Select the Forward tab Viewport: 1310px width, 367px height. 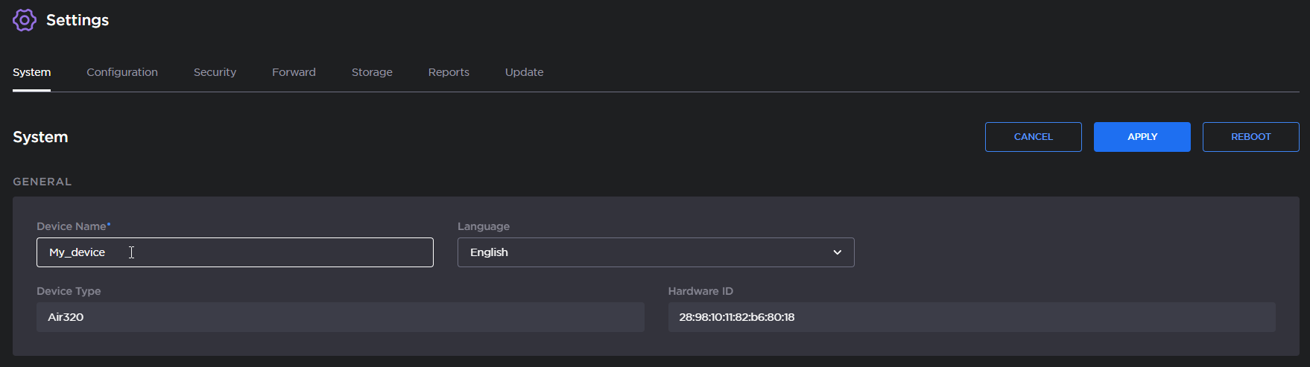pos(294,72)
